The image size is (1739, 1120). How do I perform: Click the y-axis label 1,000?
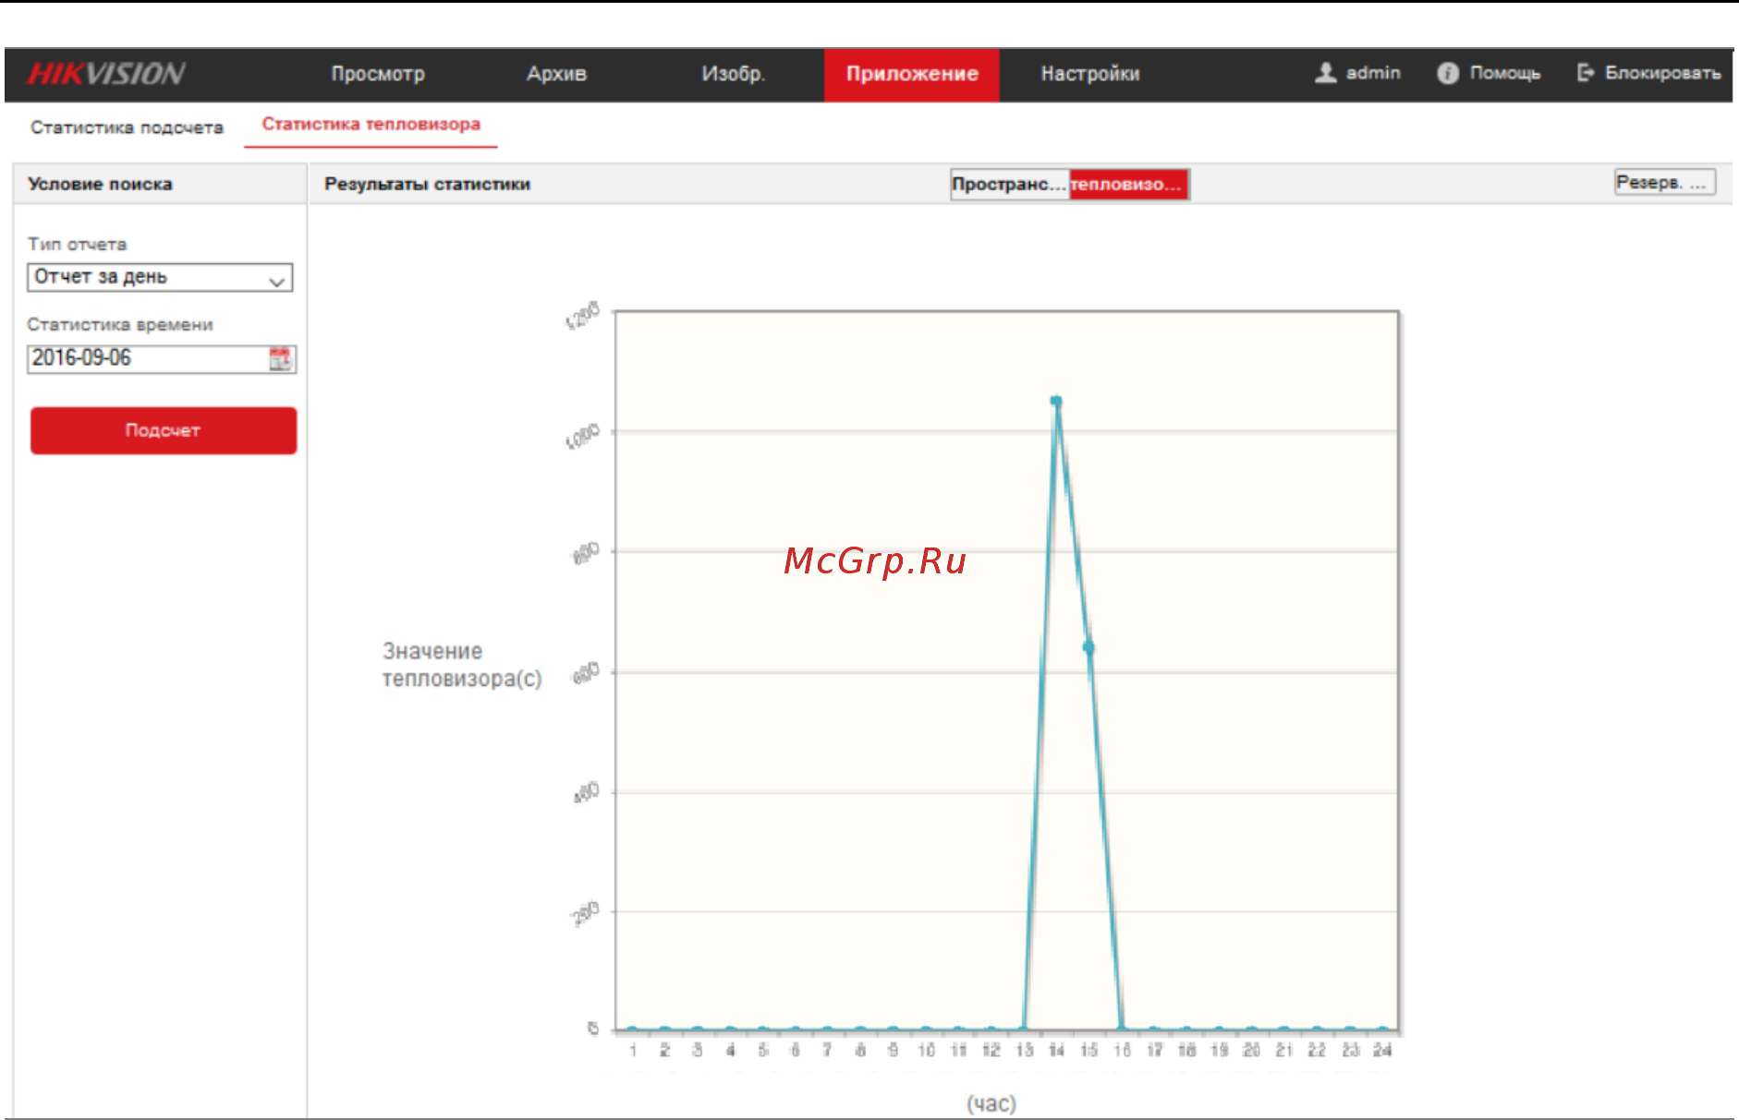point(582,436)
